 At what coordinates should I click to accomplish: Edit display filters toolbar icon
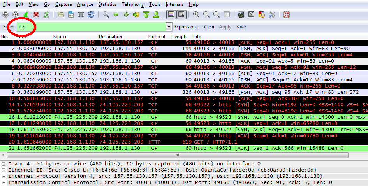point(251,14)
